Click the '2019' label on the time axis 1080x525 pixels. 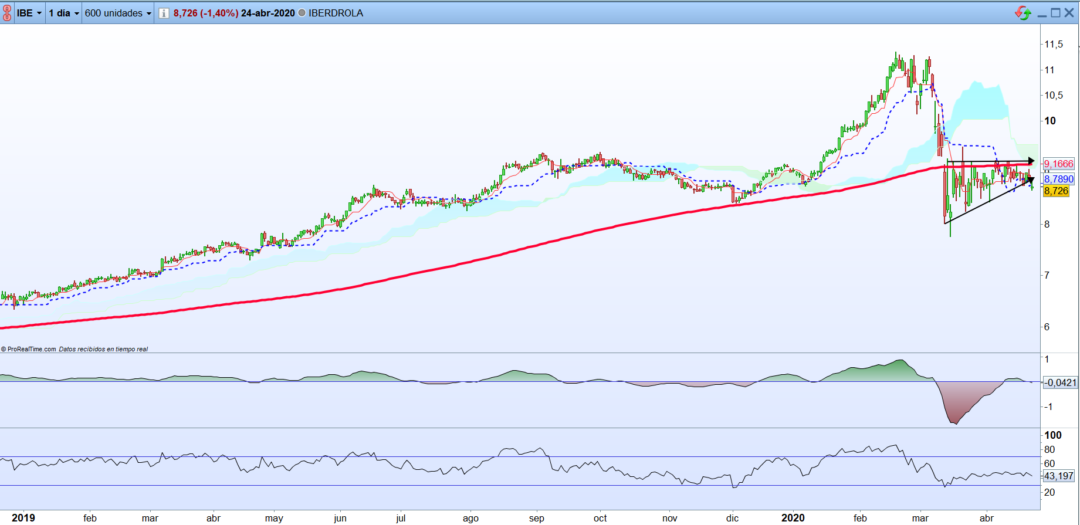(x=23, y=518)
